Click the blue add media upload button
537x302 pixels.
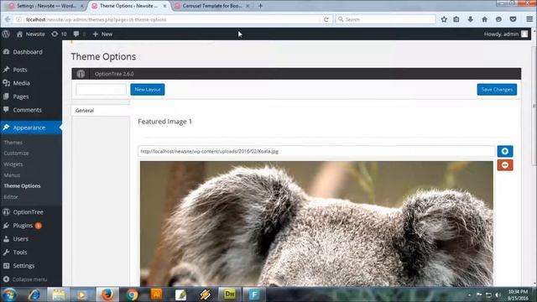point(505,151)
